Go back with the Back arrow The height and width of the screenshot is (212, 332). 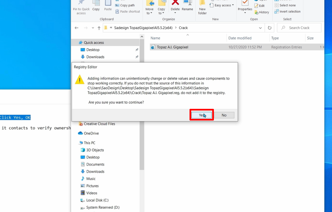[77, 28]
